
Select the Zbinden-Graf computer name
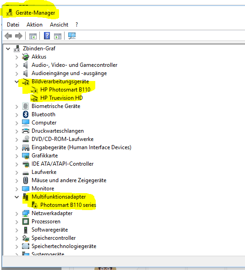(39, 49)
